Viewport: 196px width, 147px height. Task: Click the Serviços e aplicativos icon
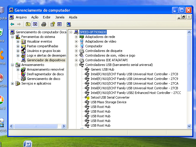(18, 83)
